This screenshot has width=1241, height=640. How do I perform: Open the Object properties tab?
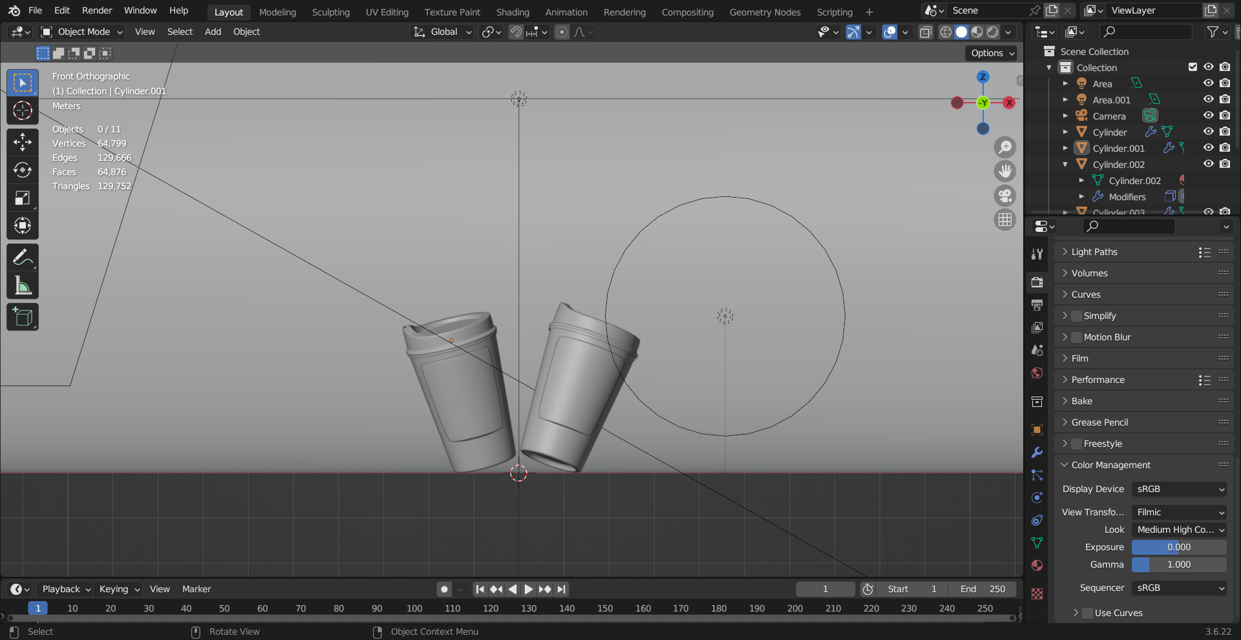[x=1037, y=429]
